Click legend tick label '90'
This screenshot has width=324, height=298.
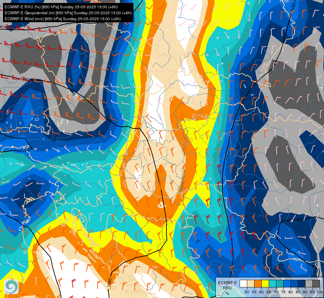click(x=305, y=292)
